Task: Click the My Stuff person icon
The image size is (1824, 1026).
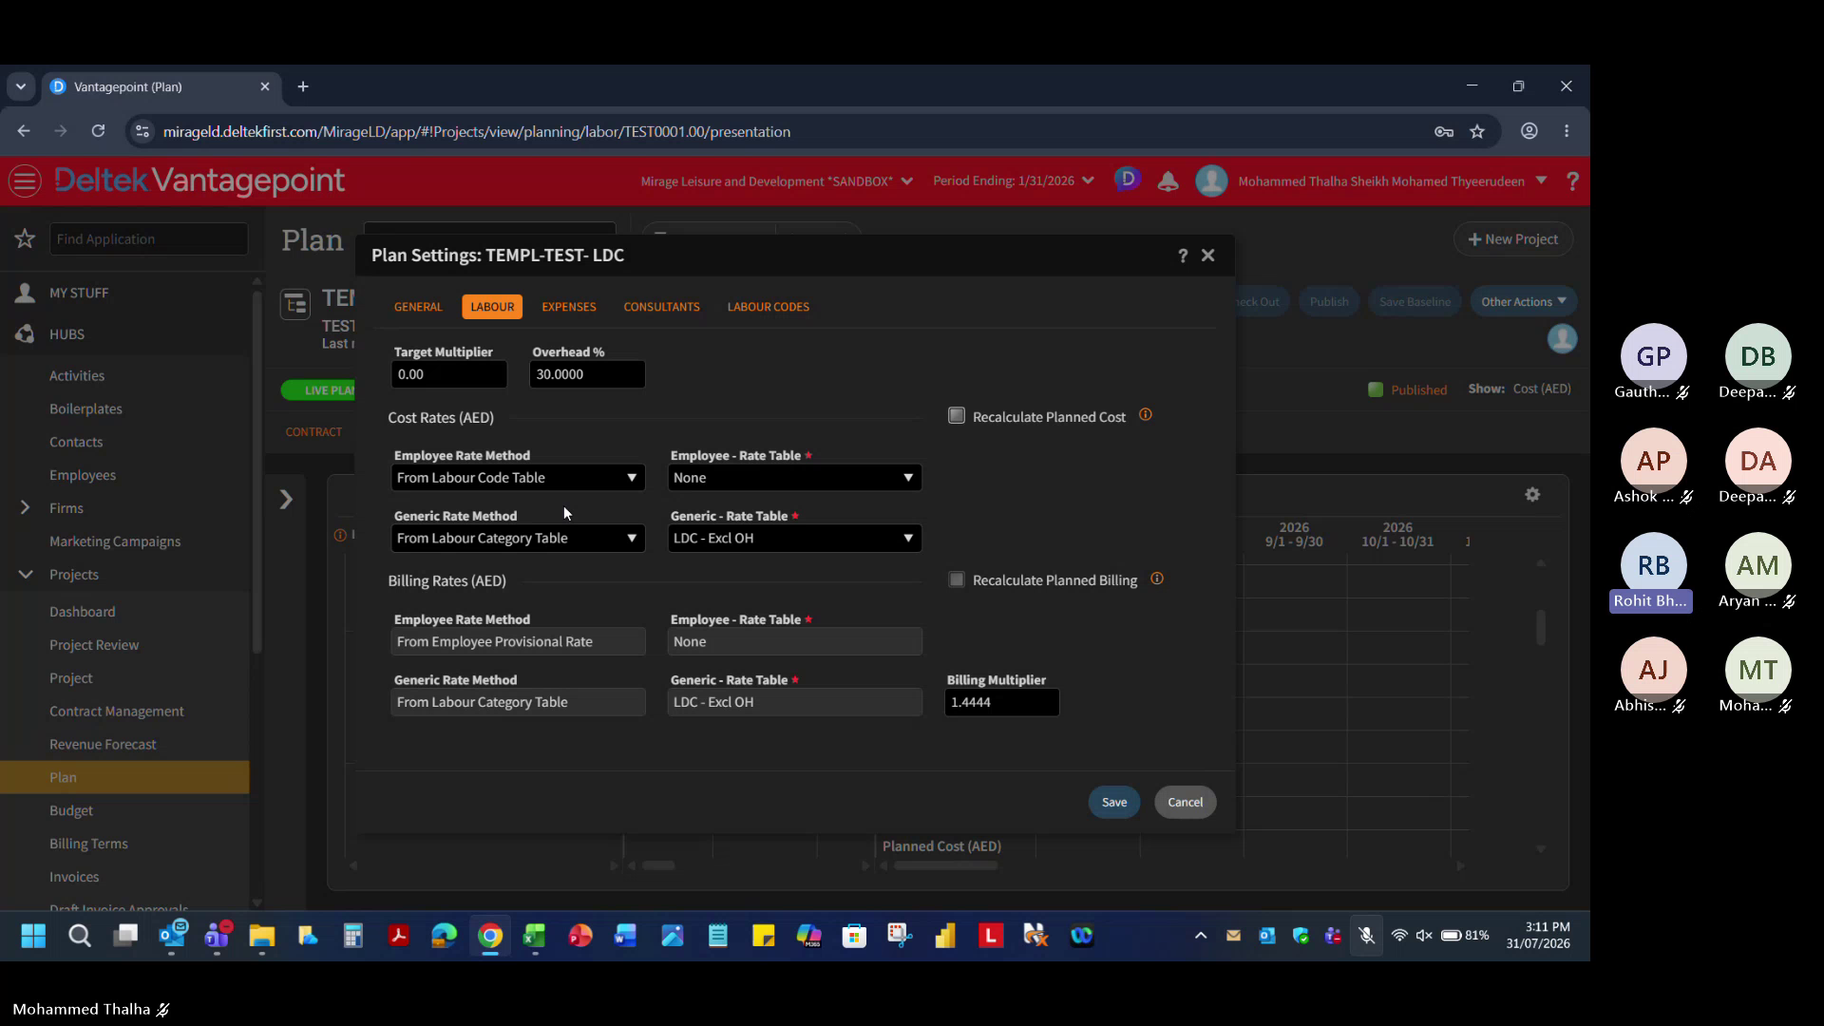Action: click(x=26, y=293)
